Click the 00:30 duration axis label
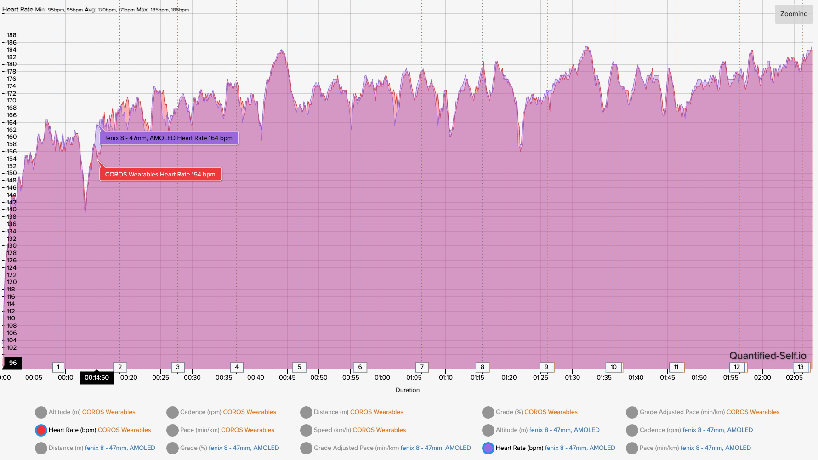The height and width of the screenshot is (460, 818). click(x=192, y=378)
